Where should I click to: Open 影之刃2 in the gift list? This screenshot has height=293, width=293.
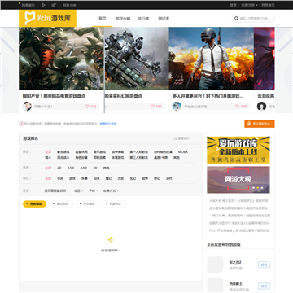coord(235,262)
